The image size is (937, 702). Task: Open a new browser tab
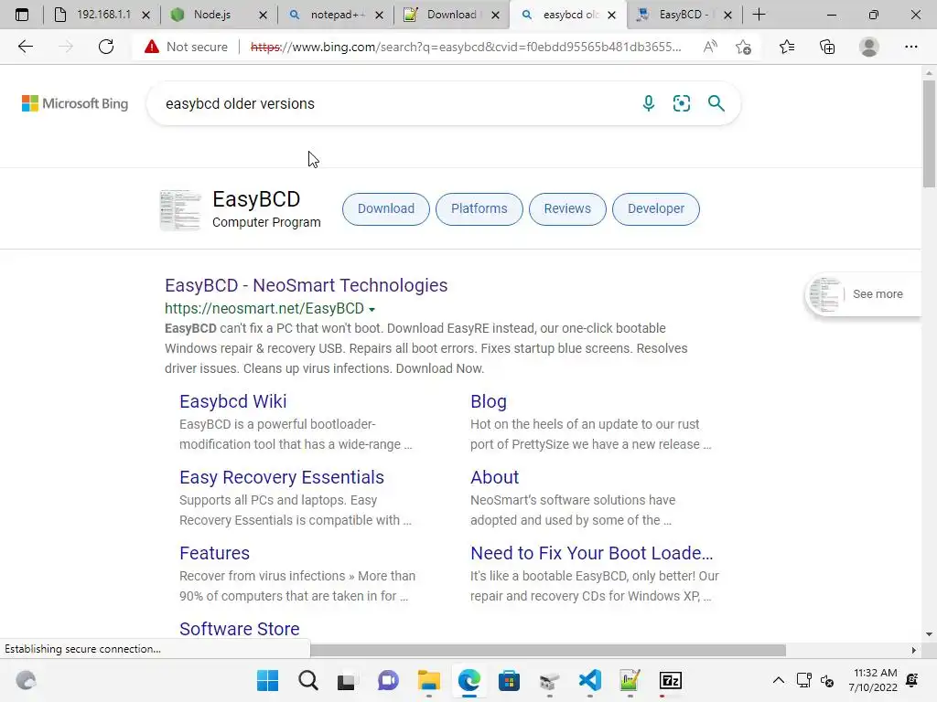tap(759, 15)
